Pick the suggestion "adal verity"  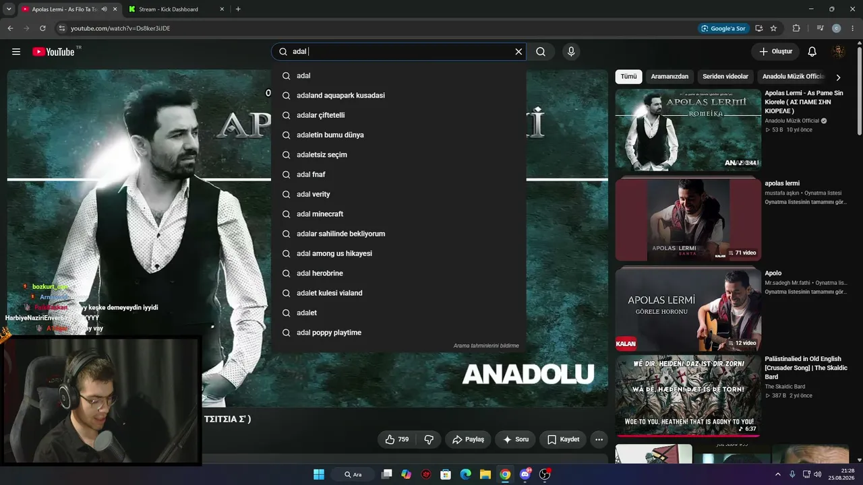398,194
